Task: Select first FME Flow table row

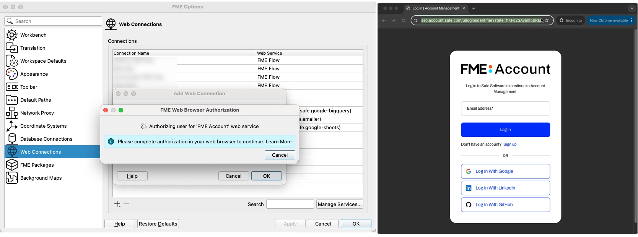Action: point(238,60)
